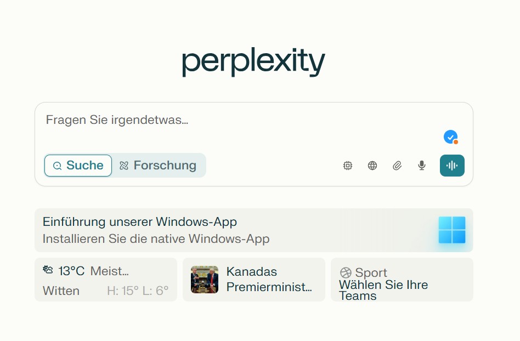The image size is (520, 341).
Task: Click 'Wählen Sie Ihre Teams' sport card
Action: [402, 280]
